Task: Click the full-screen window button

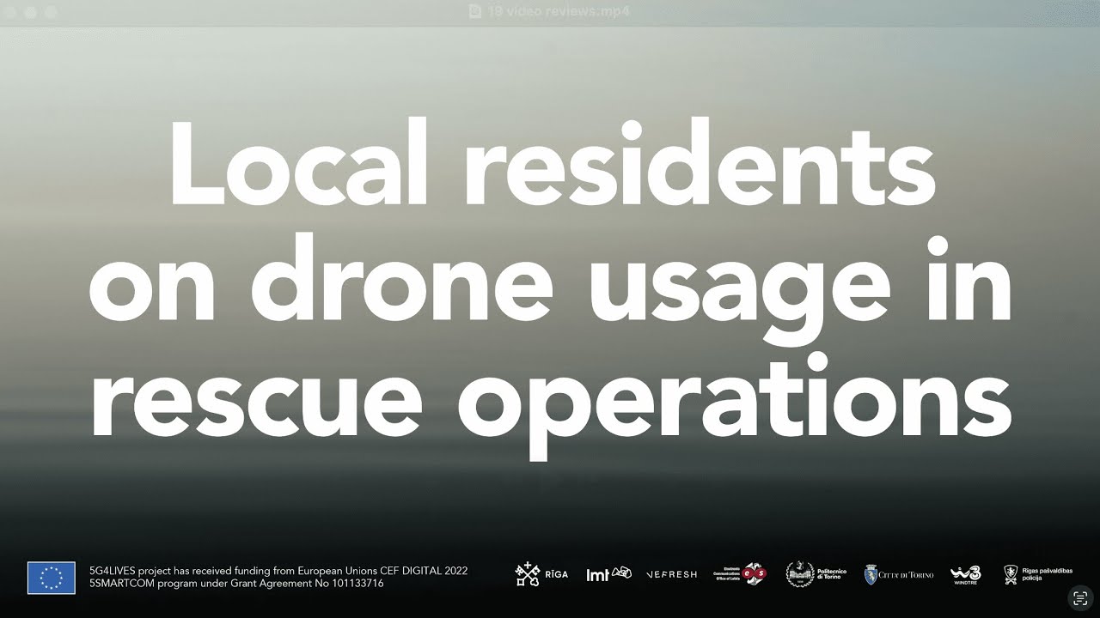Action: click(x=51, y=12)
